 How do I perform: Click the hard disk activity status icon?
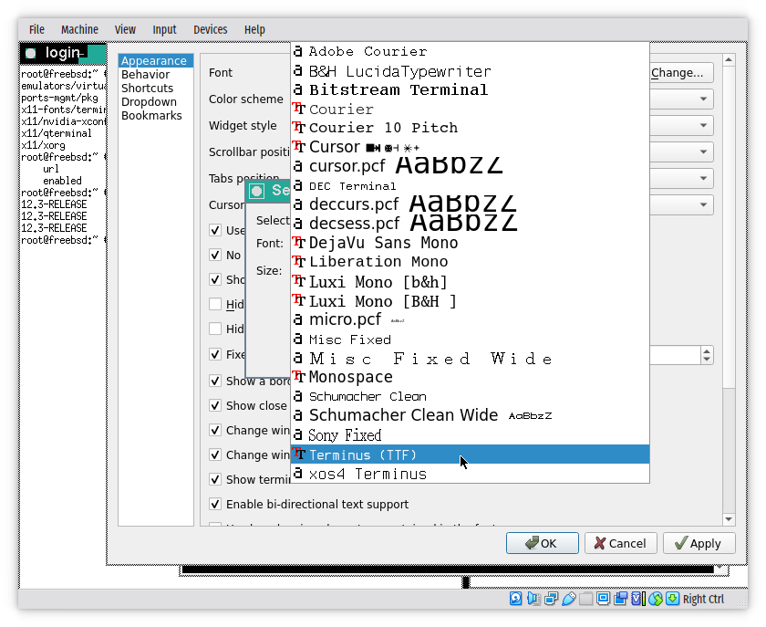tap(516, 599)
